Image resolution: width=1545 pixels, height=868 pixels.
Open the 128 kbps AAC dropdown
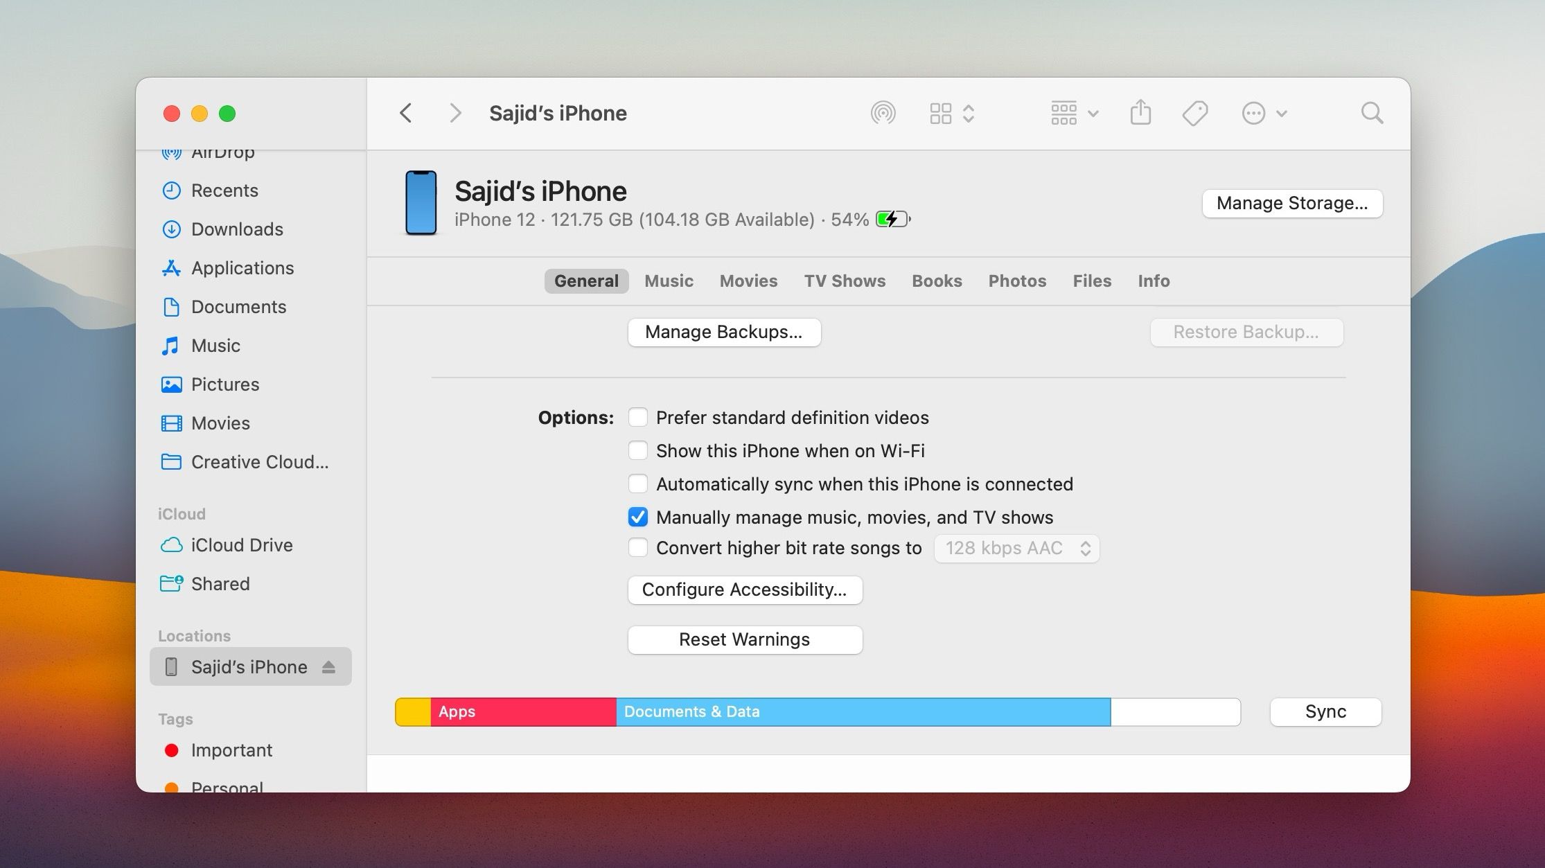tap(1016, 548)
